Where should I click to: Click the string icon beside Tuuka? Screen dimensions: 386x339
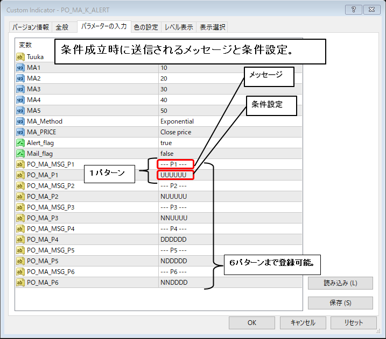(20, 57)
